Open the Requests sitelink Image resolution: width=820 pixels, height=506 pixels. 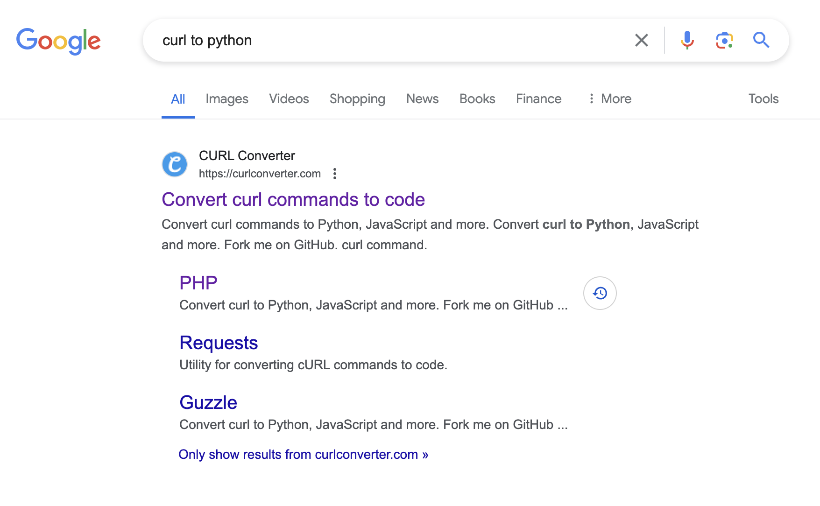[219, 343]
